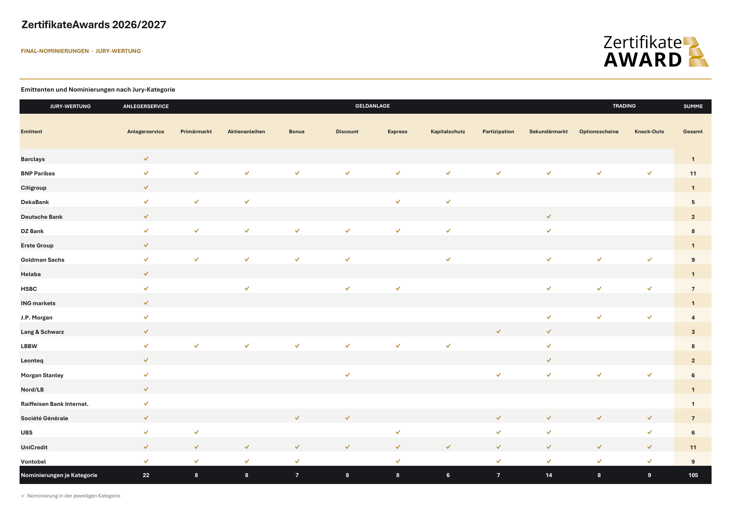Select the GELDANLAGE group header

(x=373, y=106)
